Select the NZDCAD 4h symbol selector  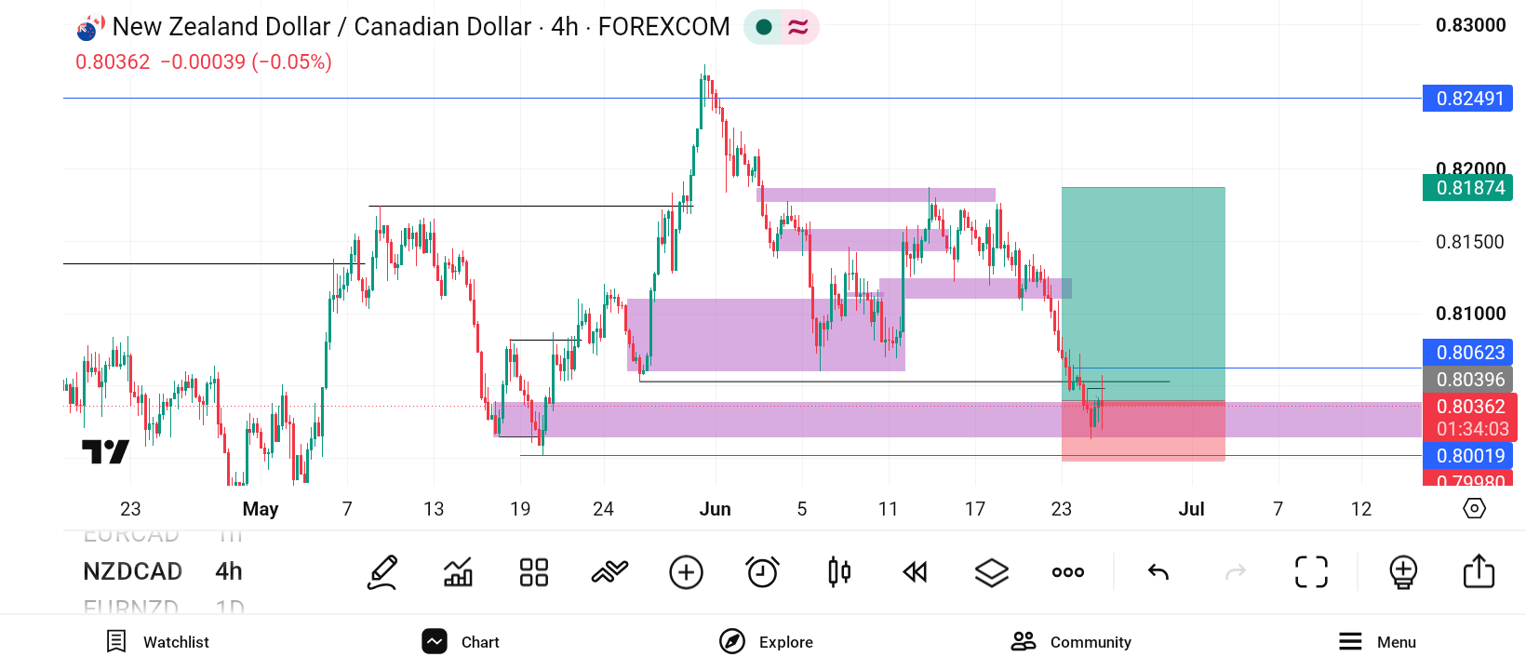[163, 571]
